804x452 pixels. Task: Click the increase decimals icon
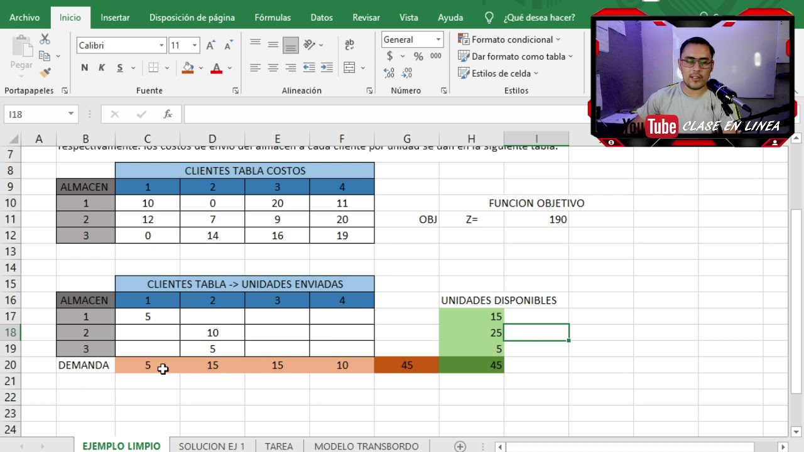coord(389,73)
